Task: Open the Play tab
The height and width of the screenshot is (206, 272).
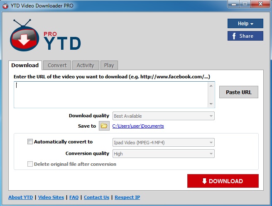Action: 109,65
